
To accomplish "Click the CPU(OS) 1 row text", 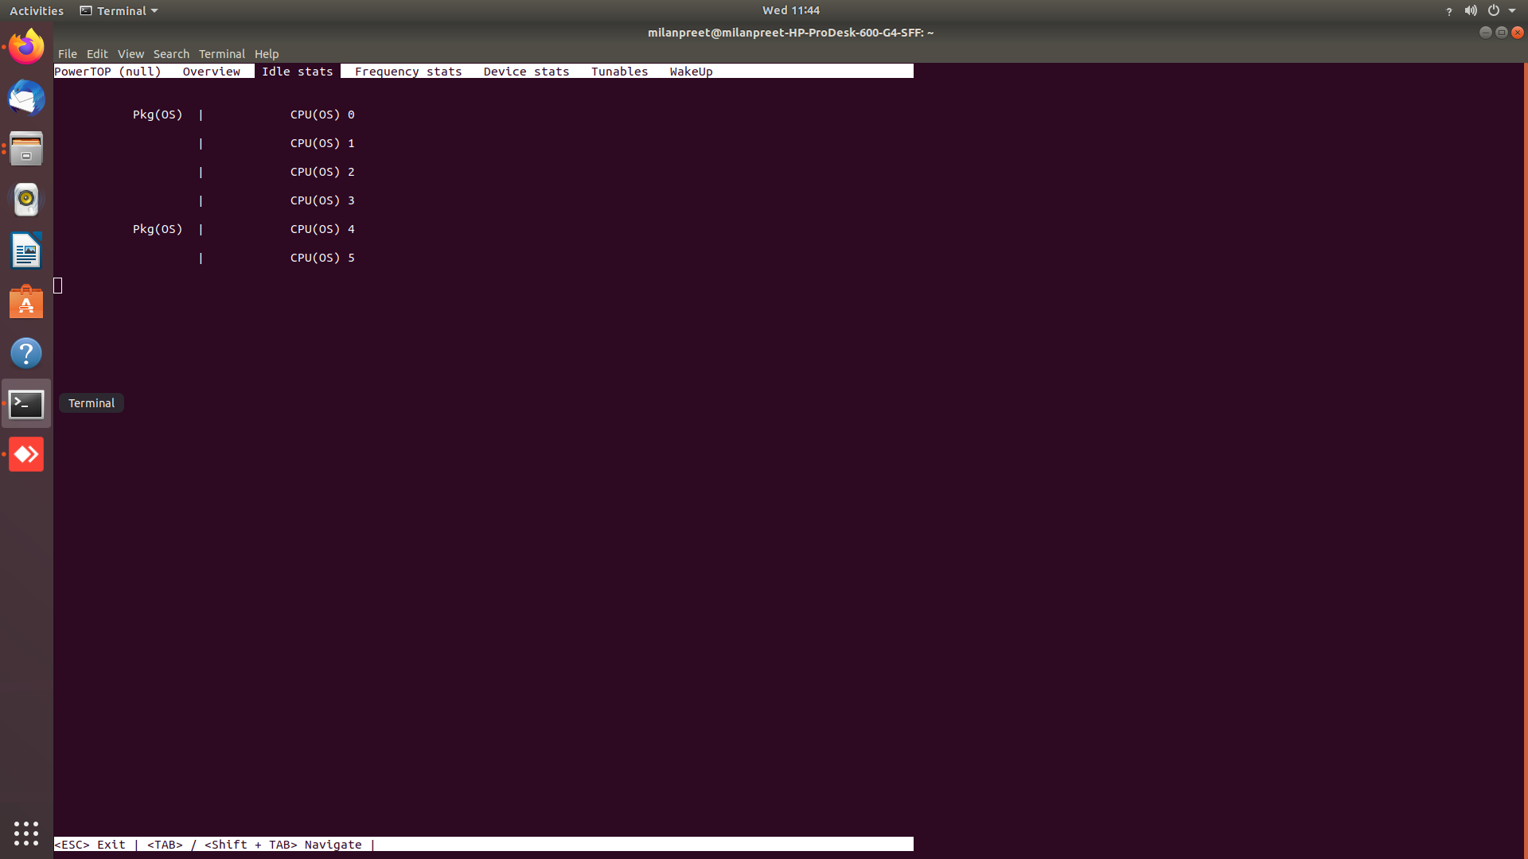I will pos(322,143).
